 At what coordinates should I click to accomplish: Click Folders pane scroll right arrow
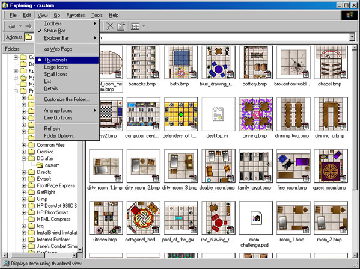[74, 255]
